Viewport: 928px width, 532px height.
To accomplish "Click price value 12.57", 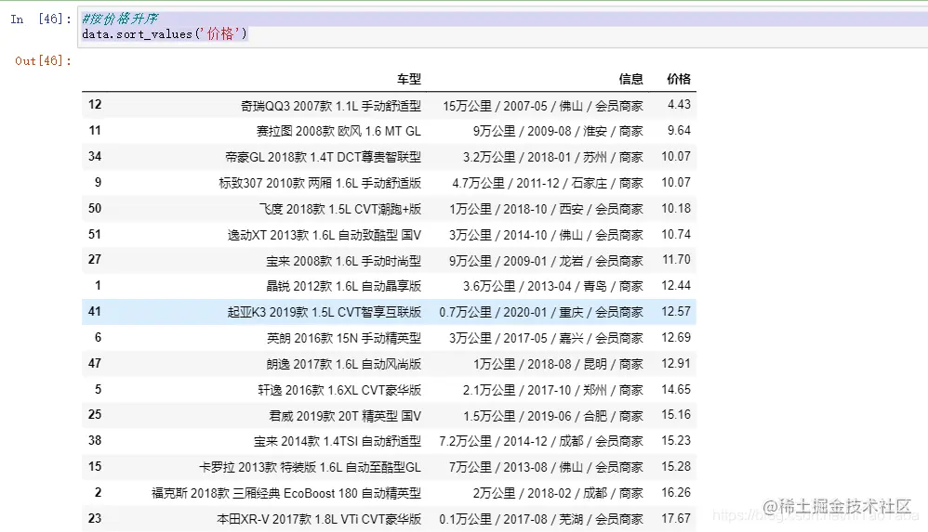I will point(676,312).
